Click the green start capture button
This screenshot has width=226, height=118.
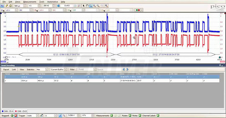click(12, 115)
